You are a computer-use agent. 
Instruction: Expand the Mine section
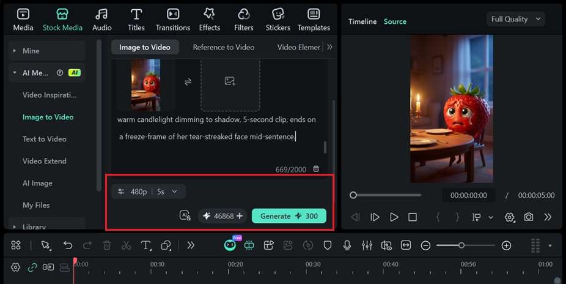pyautogui.click(x=15, y=51)
